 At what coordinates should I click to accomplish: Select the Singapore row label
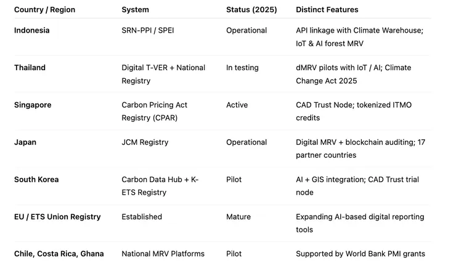33,105
